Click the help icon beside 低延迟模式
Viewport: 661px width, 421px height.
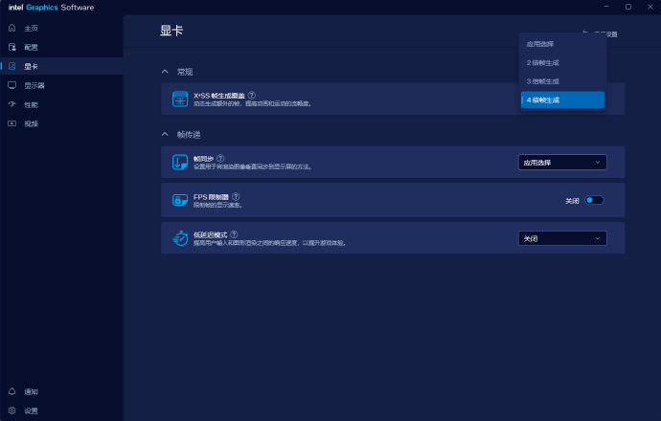coord(234,233)
